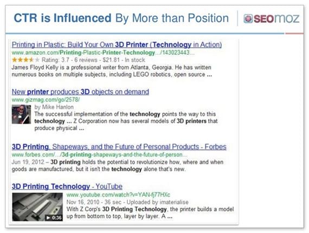
Task: Click the SEOmoz brand wordmark
Action: coord(276,19)
